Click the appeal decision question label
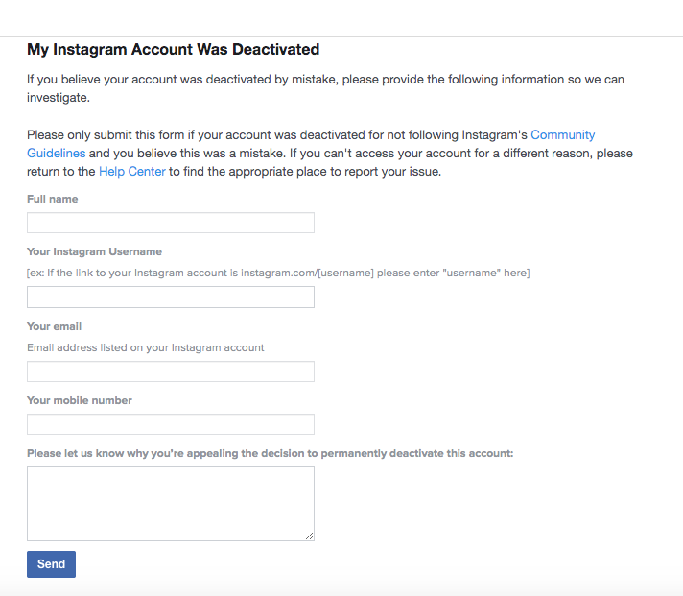This screenshot has height=596, width=683. pyautogui.click(x=271, y=454)
